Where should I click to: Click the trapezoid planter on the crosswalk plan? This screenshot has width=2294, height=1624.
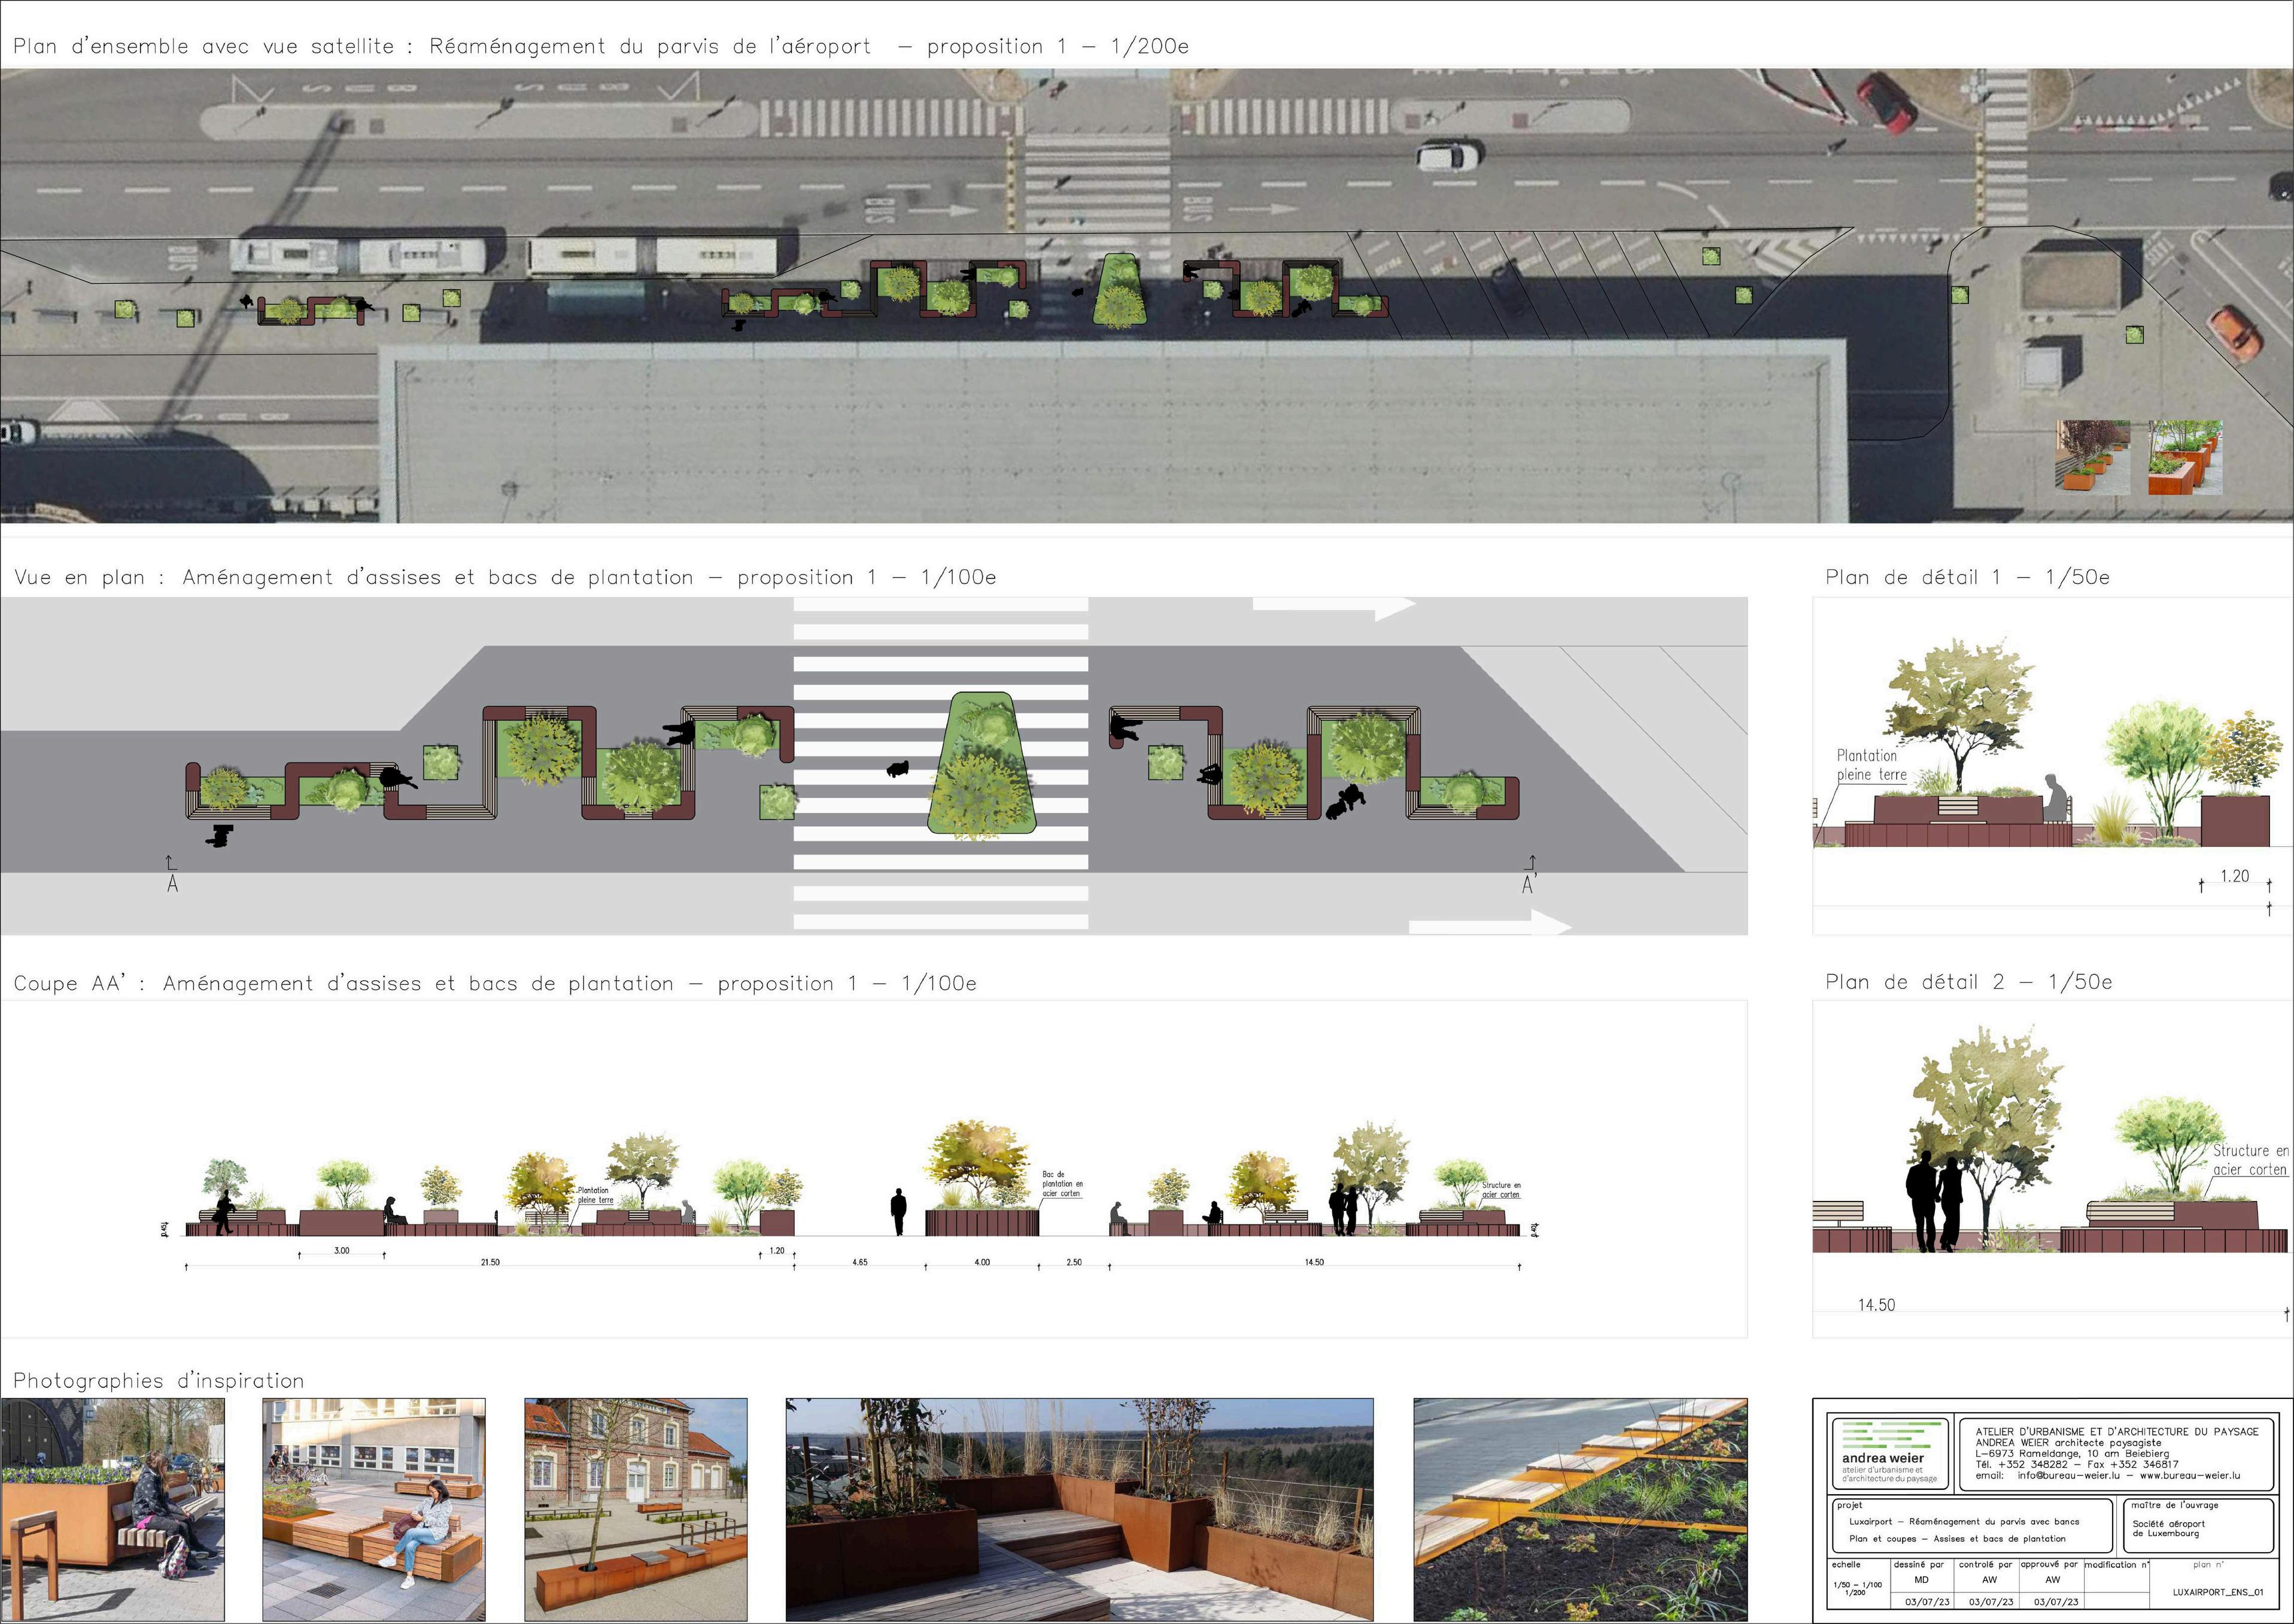pyautogui.click(x=981, y=763)
